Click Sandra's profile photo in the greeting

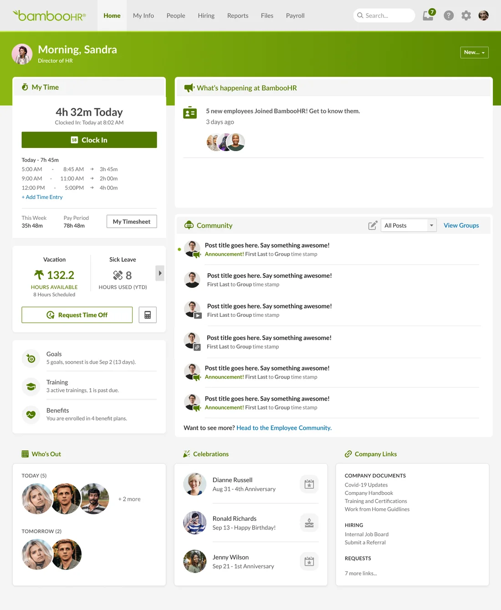22,54
